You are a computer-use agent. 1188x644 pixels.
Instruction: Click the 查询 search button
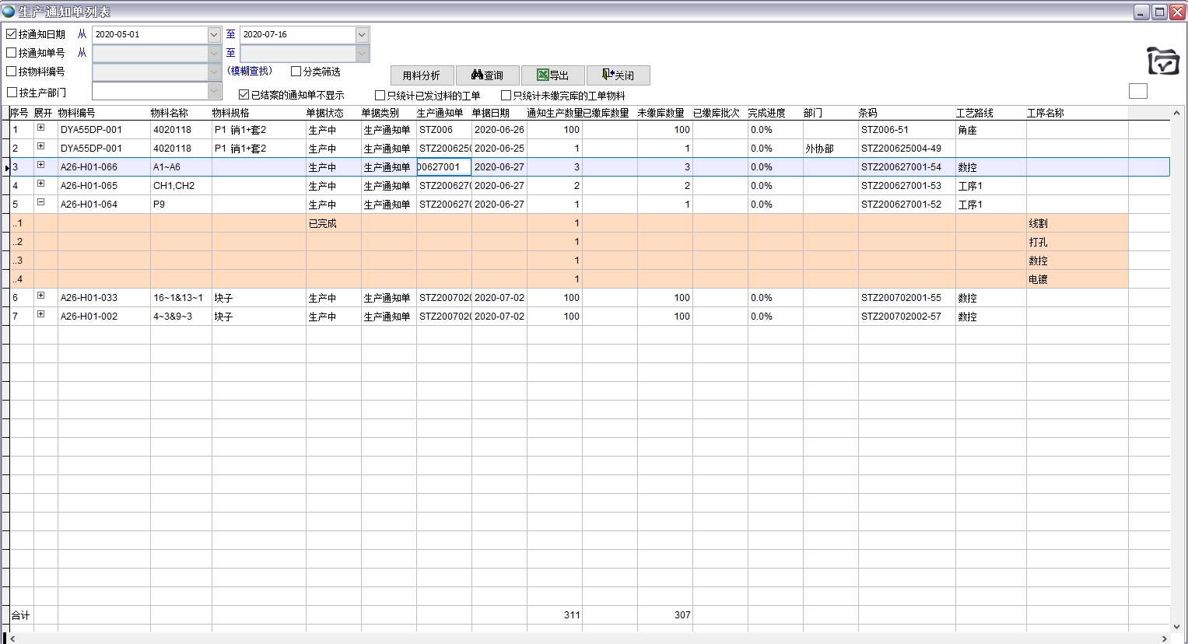click(x=487, y=75)
